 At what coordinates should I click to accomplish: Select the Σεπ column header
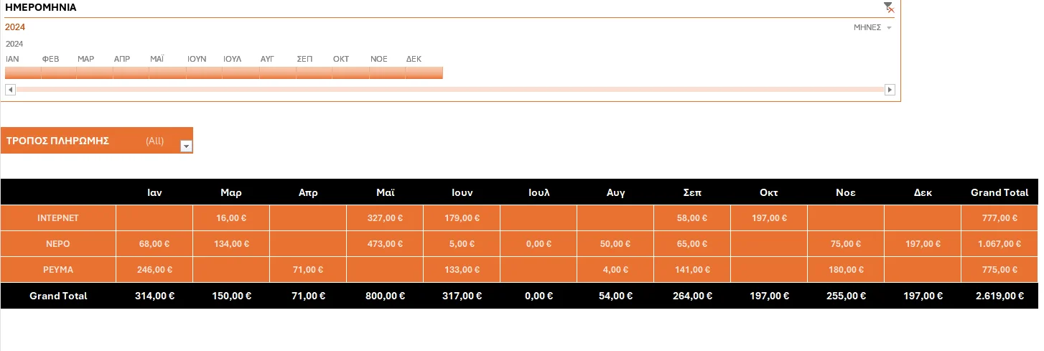(x=692, y=192)
